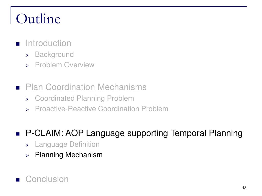Open Coordinated Planning Problem item
This screenshot has height=196, width=262.
[84, 99]
